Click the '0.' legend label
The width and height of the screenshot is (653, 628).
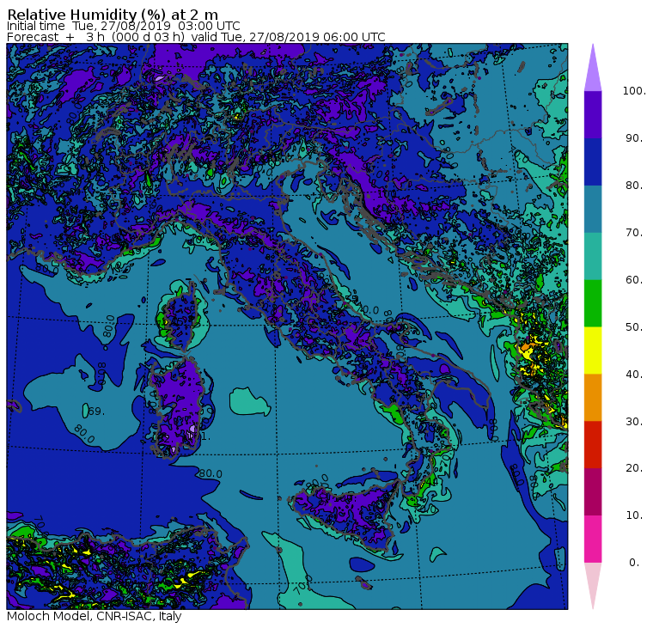pyautogui.click(x=634, y=563)
